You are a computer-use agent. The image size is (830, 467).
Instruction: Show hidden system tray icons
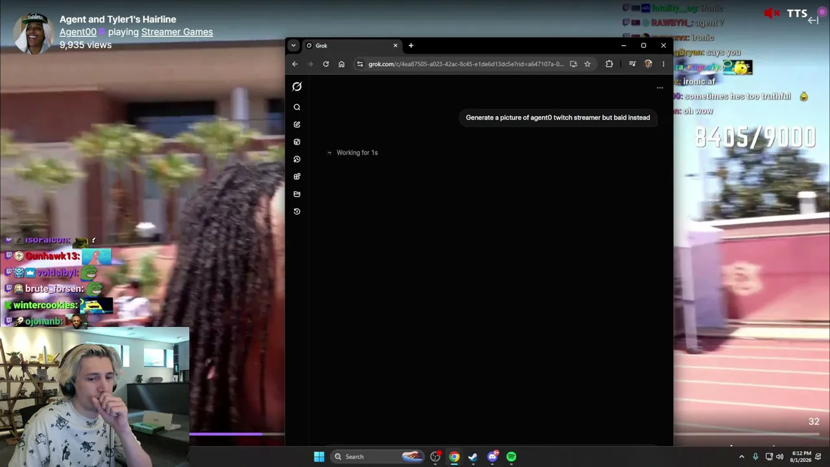742,457
